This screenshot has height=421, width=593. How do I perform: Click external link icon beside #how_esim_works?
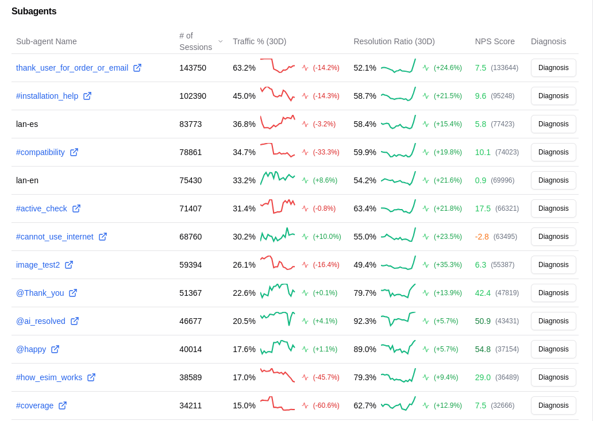pyautogui.click(x=91, y=377)
